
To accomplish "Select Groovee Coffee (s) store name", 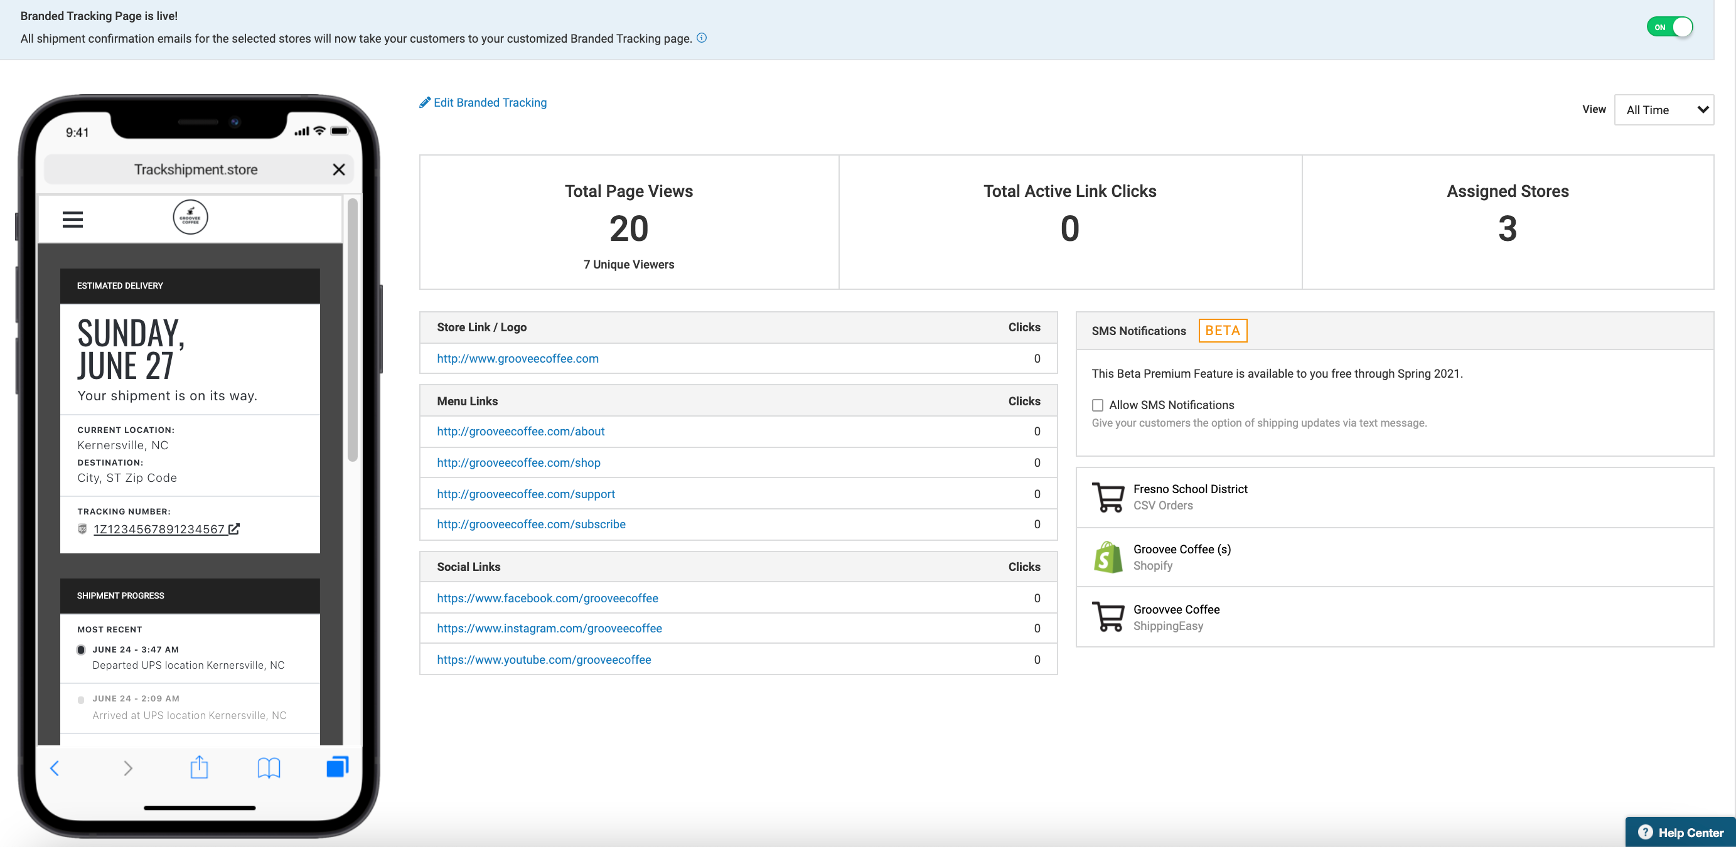I will pyautogui.click(x=1182, y=549).
